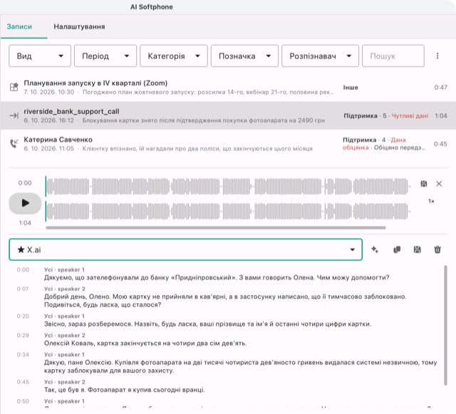Open the Категорія filter dropdown

pyautogui.click(x=174, y=56)
